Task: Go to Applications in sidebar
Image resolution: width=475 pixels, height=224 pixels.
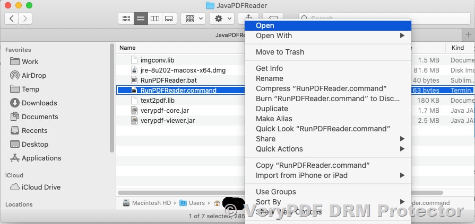Action: [x=41, y=158]
